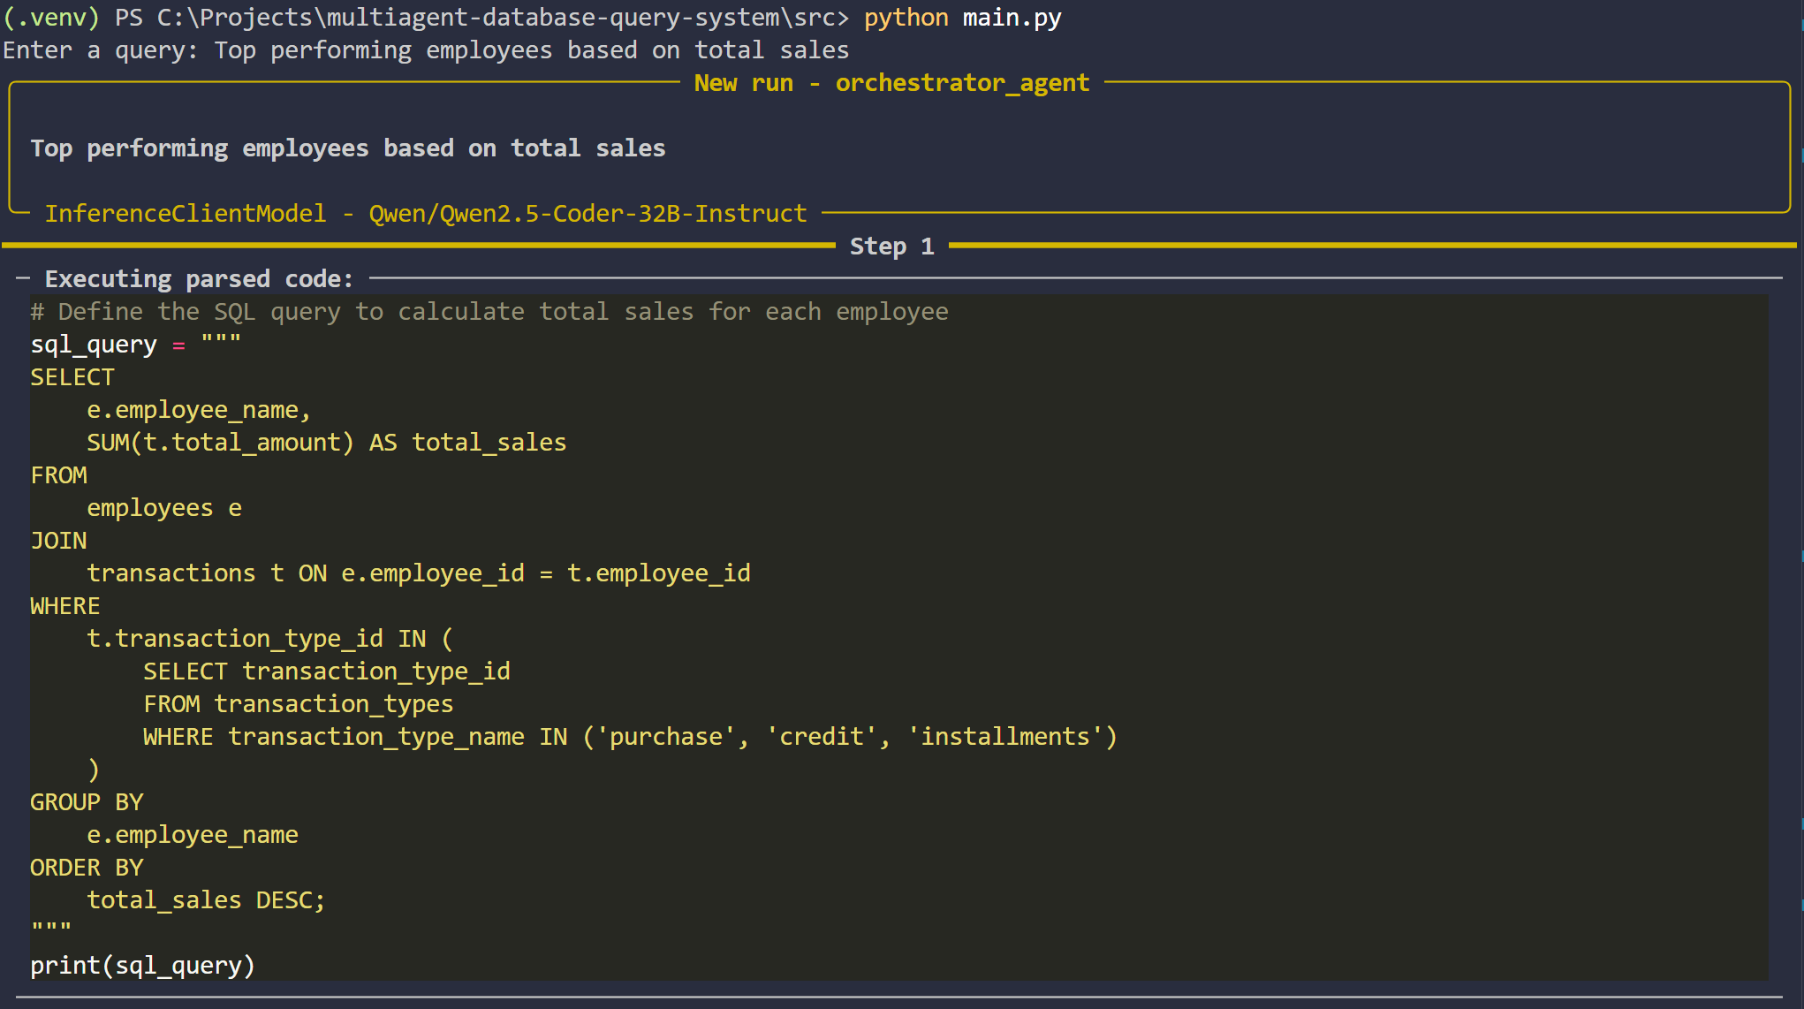Click 'Executing parsed code:' header

point(199,279)
